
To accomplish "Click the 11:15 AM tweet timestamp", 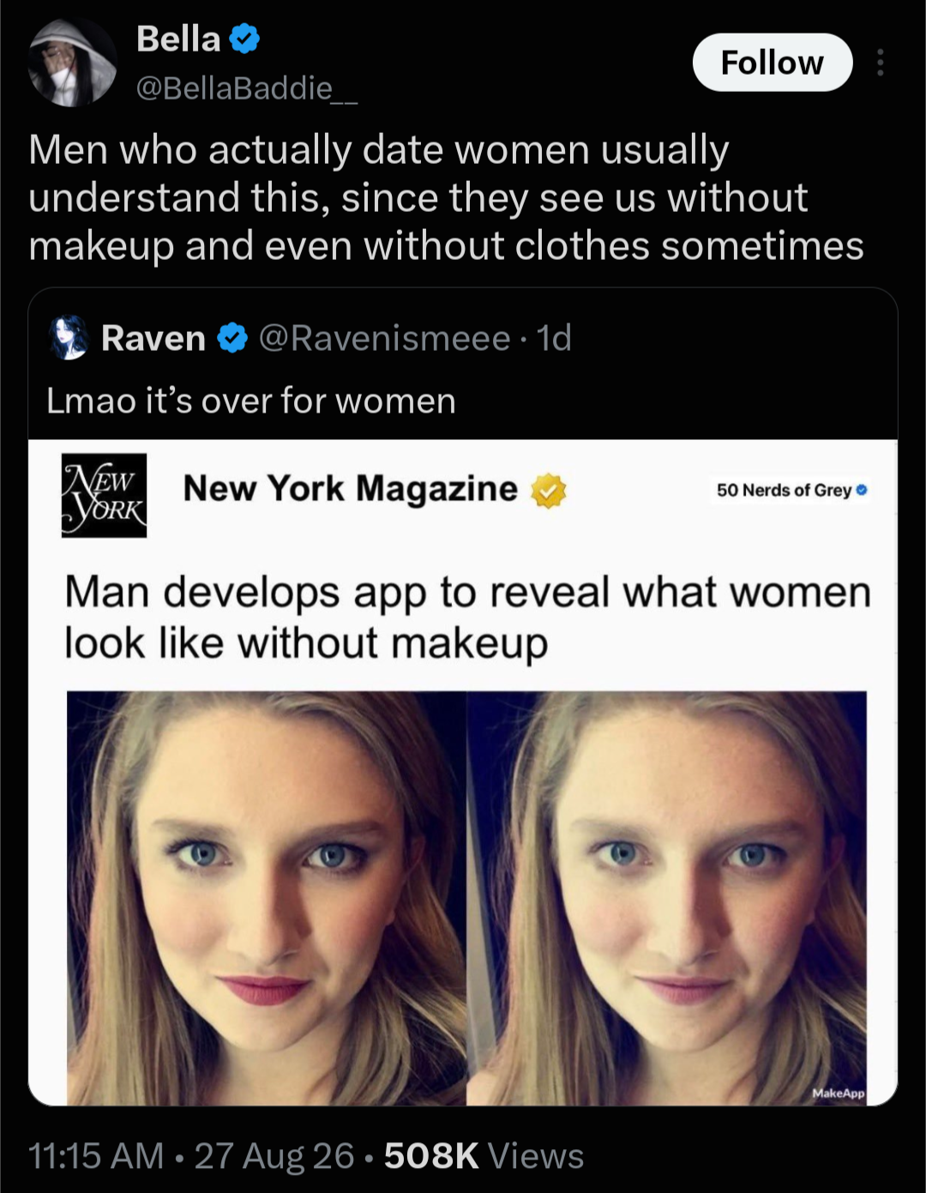I will point(96,1156).
